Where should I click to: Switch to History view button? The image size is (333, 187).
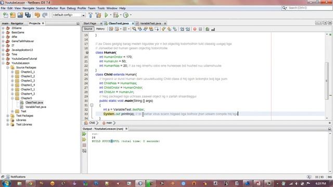(100, 29)
